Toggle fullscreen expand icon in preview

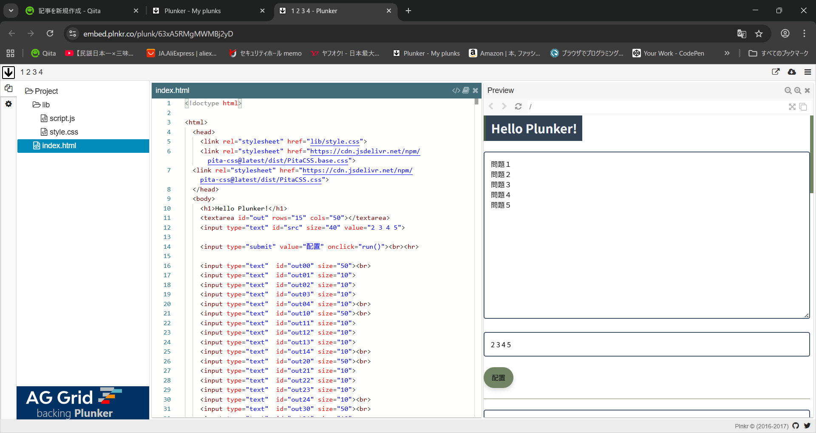(x=792, y=107)
